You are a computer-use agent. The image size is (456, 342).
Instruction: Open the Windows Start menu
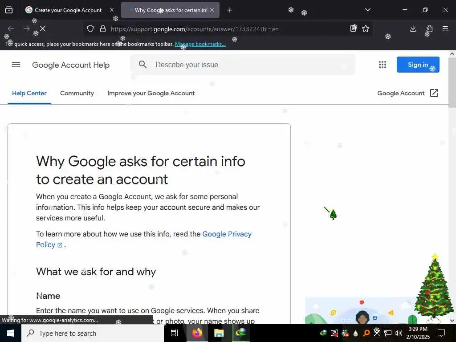coord(11,333)
